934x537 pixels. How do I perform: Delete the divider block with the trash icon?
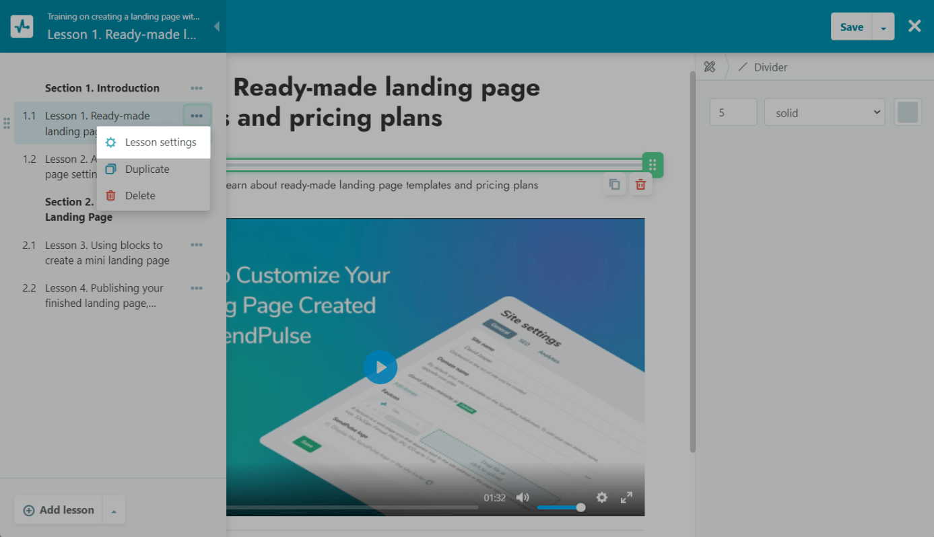click(x=641, y=184)
